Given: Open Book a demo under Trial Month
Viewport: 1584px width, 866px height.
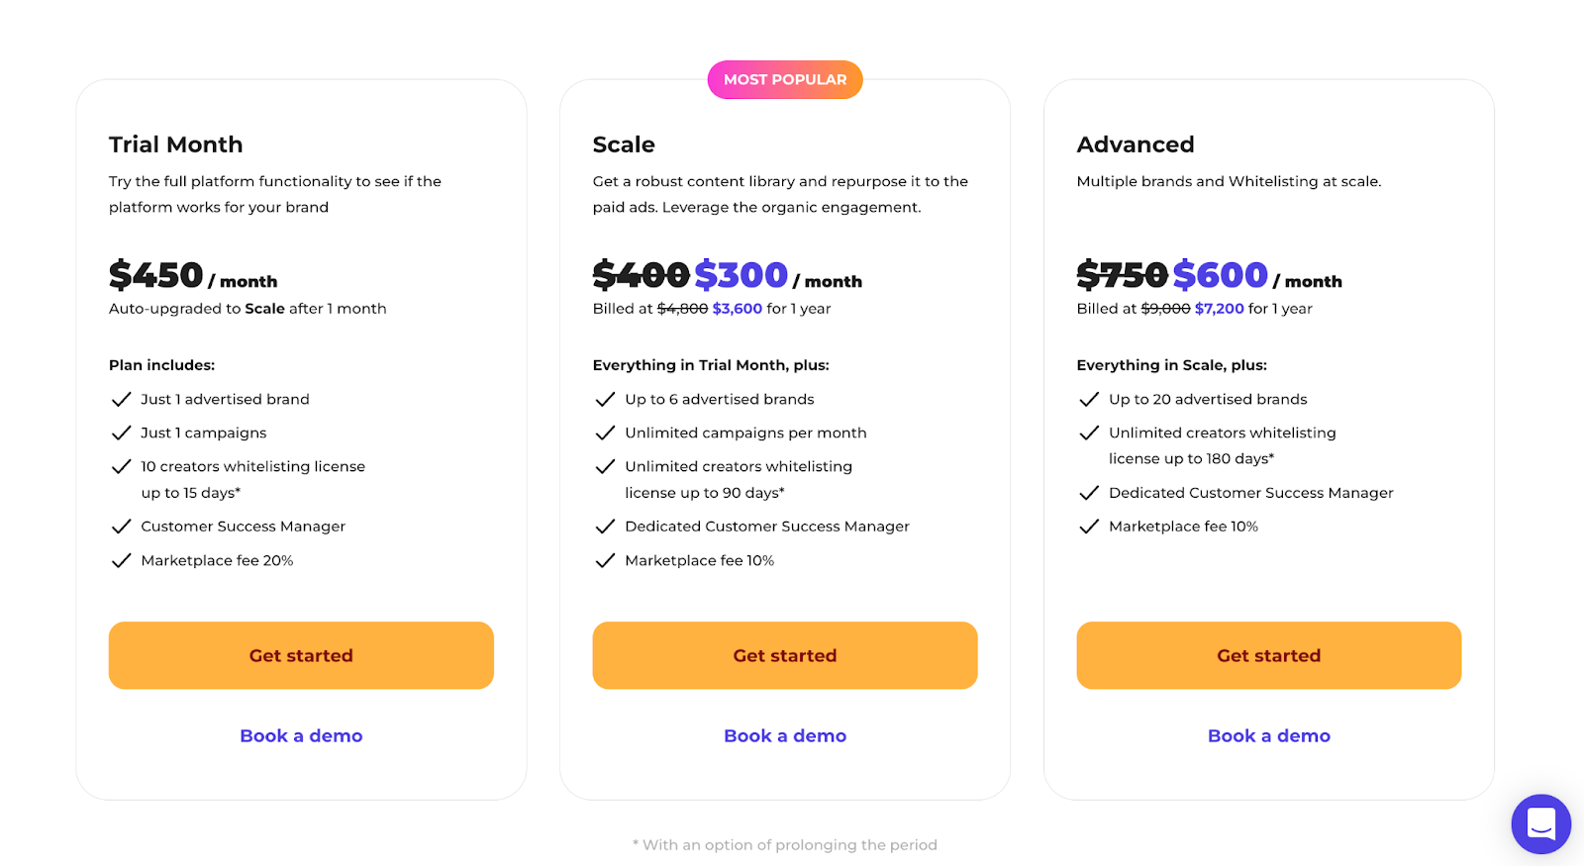Looking at the screenshot, I should pos(301,735).
